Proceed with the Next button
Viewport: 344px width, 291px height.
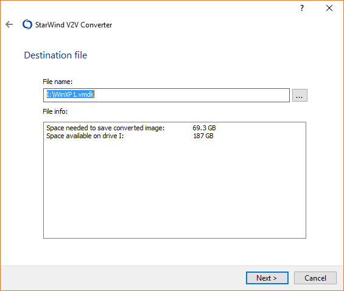(x=267, y=278)
